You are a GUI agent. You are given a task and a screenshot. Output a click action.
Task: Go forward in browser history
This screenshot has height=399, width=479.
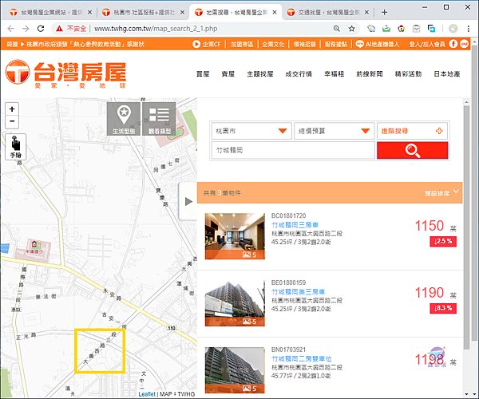coord(26,29)
